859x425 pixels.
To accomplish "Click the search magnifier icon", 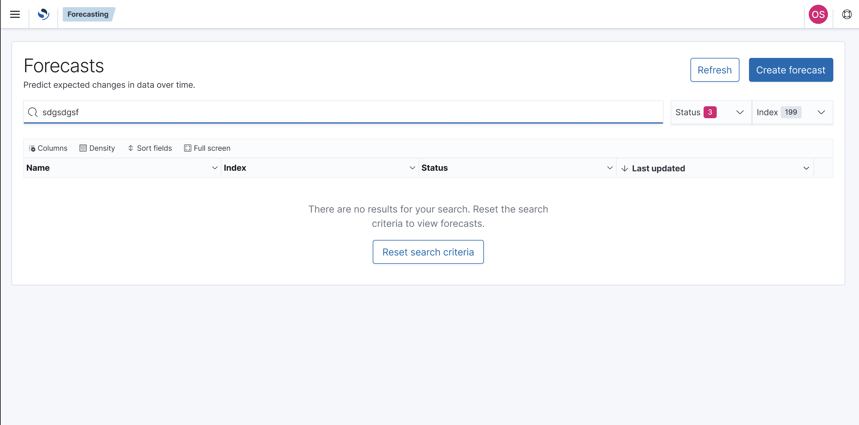I will 32,112.
